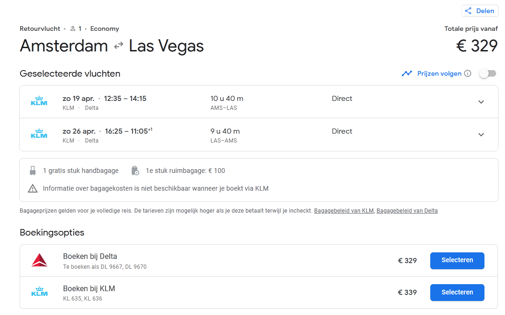Viewport: 505px width, 315px height.
Task: Click the Boeken bij KLM row title
Action: click(x=89, y=288)
